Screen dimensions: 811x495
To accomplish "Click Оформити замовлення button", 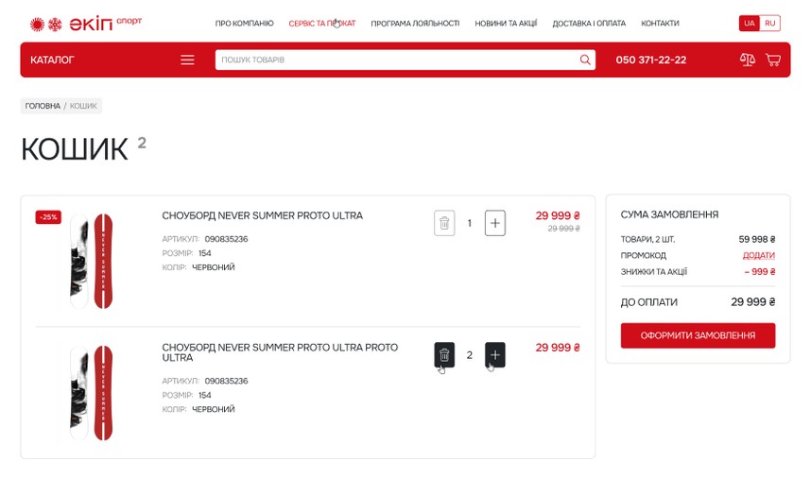I will pyautogui.click(x=698, y=335).
